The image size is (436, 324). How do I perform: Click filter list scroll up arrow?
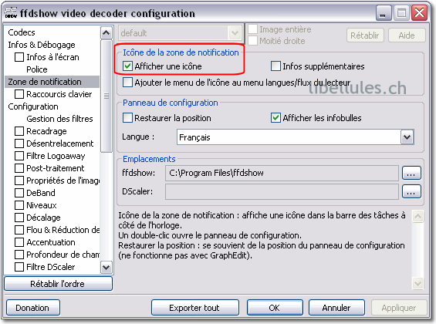click(x=106, y=33)
